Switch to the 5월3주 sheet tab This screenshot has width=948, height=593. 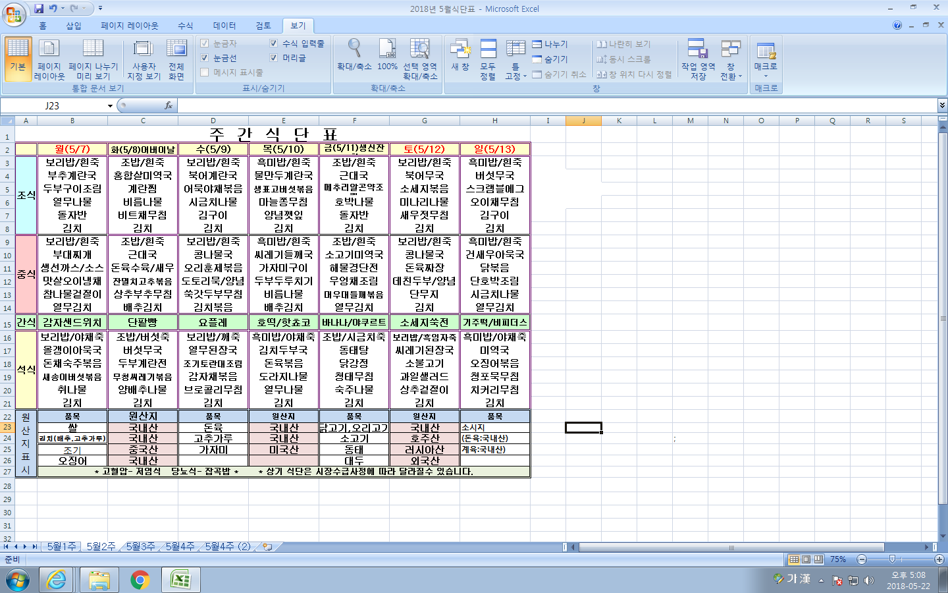point(140,547)
